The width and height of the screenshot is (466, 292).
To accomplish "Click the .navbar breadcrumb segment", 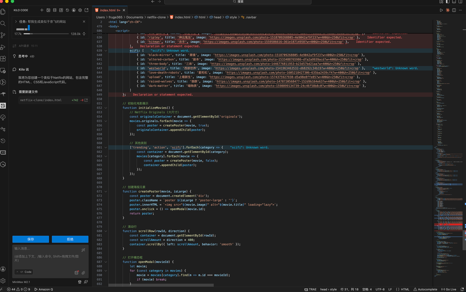I will (249, 17).
